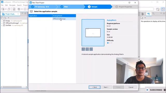Open the Search menu

point(19,5)
